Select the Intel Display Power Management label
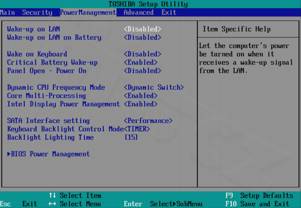The height and width of the screenshot is (208, 301). (64, 104)
